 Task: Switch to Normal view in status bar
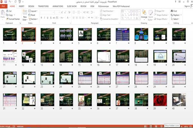coord(145,126)
